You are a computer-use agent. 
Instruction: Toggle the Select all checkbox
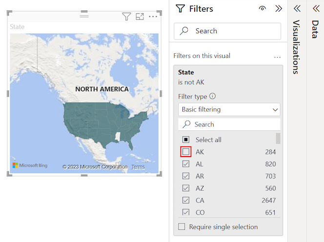[186, 140]
